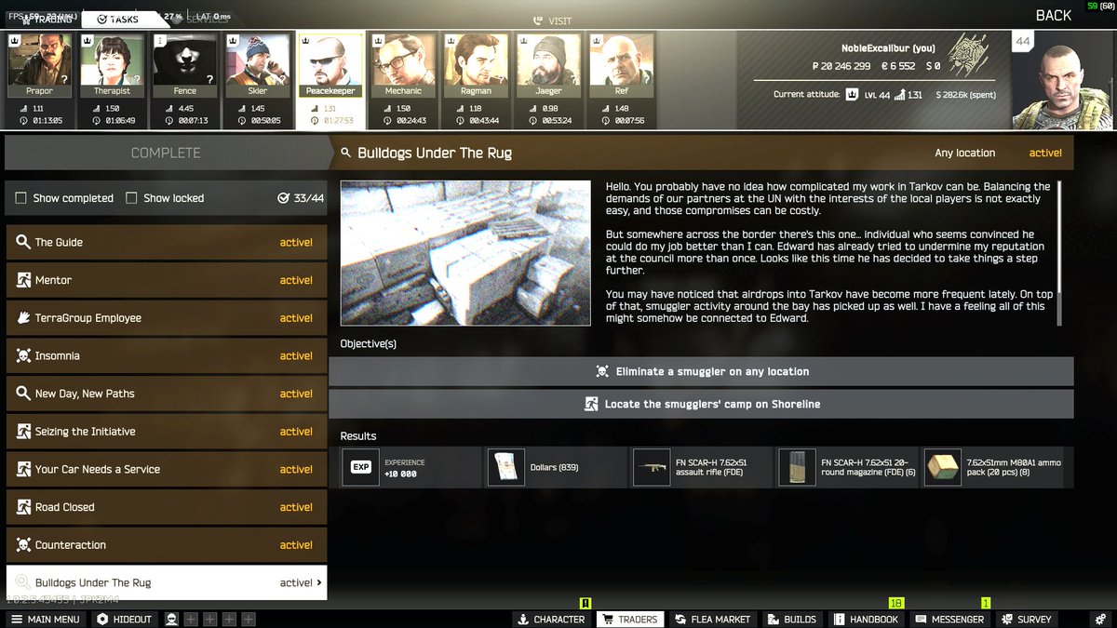Screen dimensions: 1117x628
Task: Click the Dollars (839) reward thumbnail
Action: 505,466
